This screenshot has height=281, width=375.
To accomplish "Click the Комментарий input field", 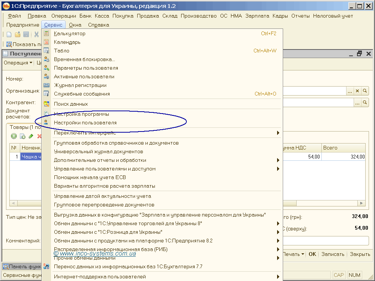I will click(x=325, y=241).
